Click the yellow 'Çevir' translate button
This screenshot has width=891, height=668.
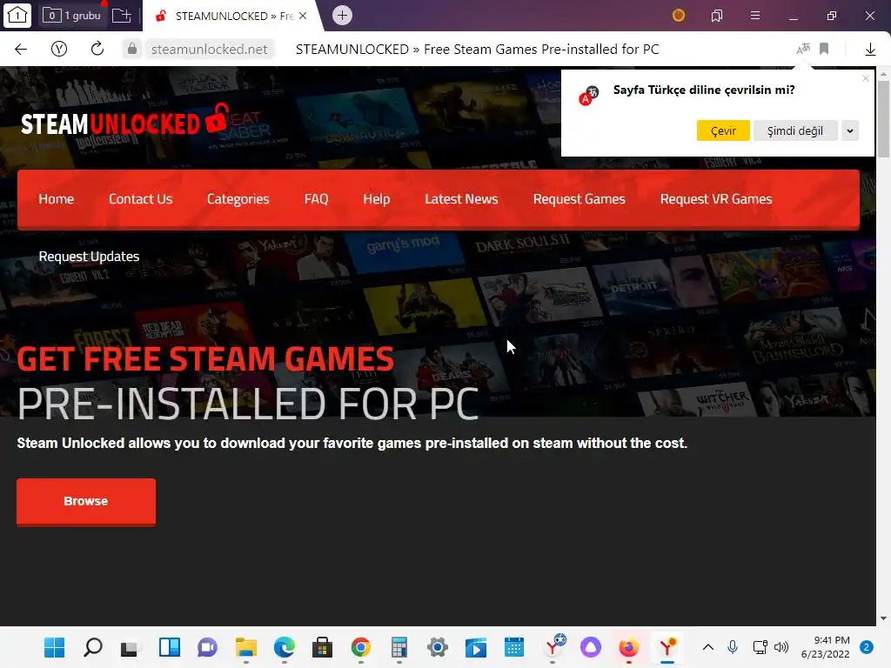(x=723, y=130)
